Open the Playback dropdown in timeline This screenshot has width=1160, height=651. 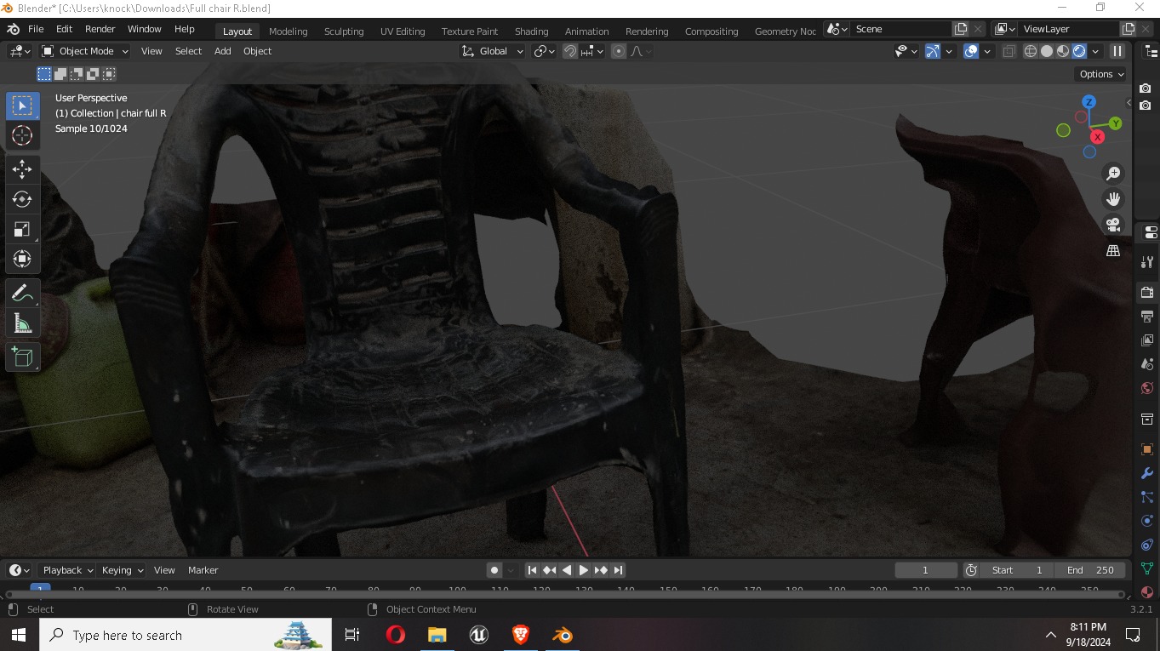pos(68,570)
